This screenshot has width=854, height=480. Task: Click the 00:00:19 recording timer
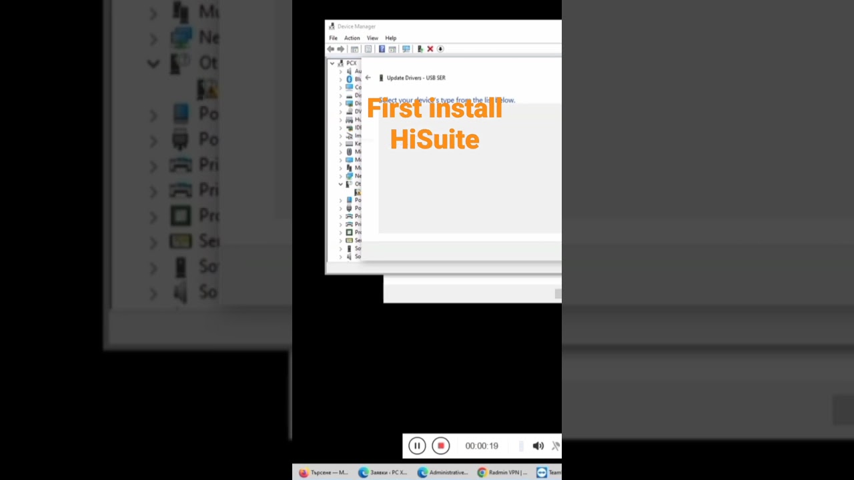click(482, 446)
